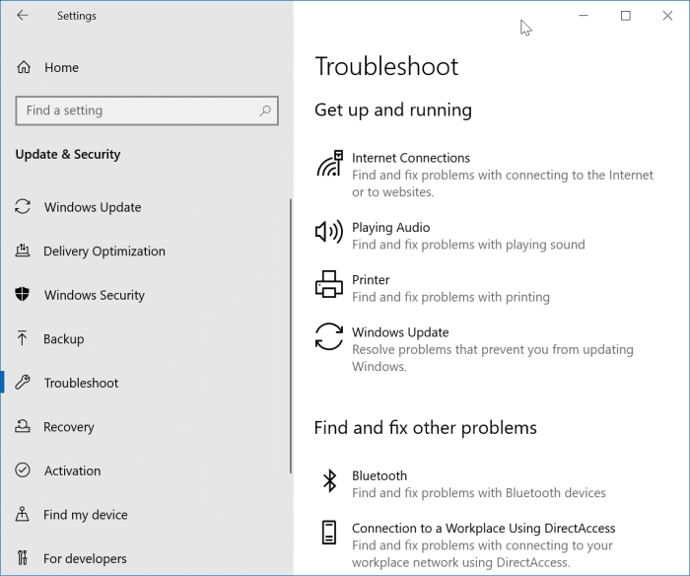This screenshot has width=690, height=576.
Task: Click the Playing Audio speaker icon
Action: [328, 231]
